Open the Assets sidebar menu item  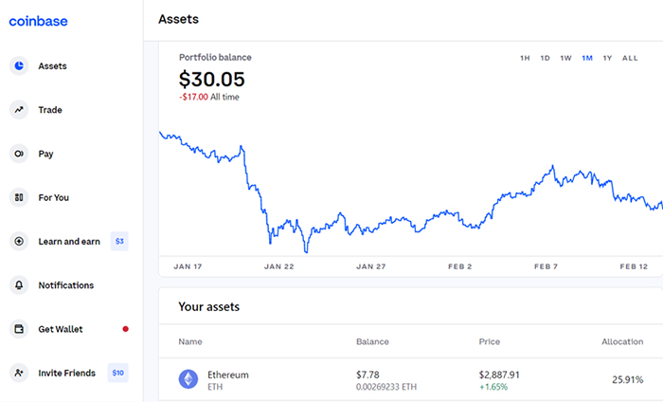pos(52,66)
